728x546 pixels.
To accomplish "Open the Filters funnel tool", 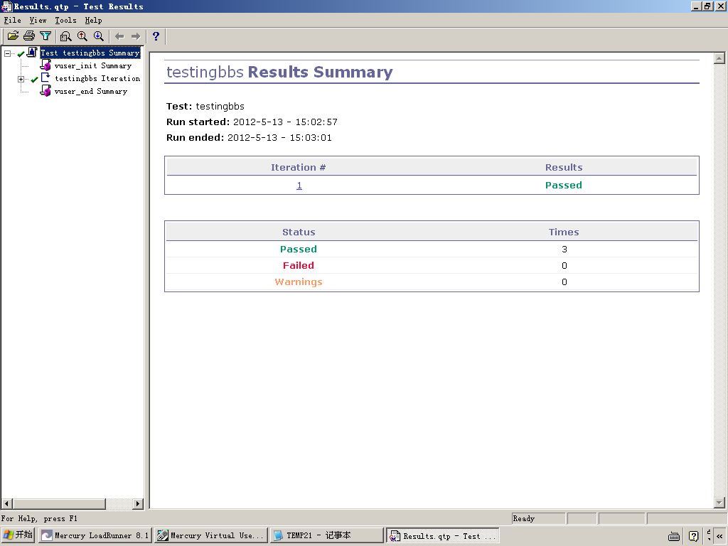I will pos(45,36).
